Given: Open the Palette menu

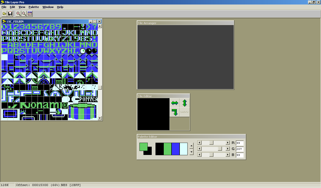Looking at the screenshot, I should pos(34,7).
